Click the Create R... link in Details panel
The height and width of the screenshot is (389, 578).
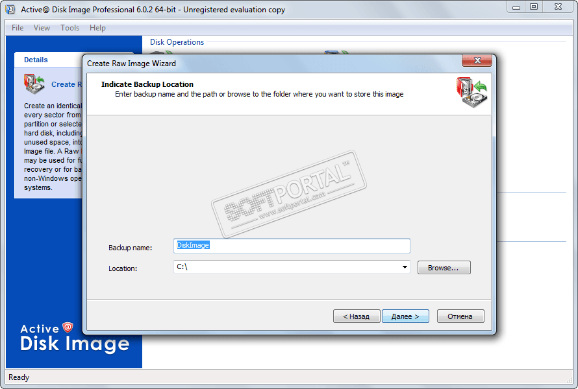67,84
